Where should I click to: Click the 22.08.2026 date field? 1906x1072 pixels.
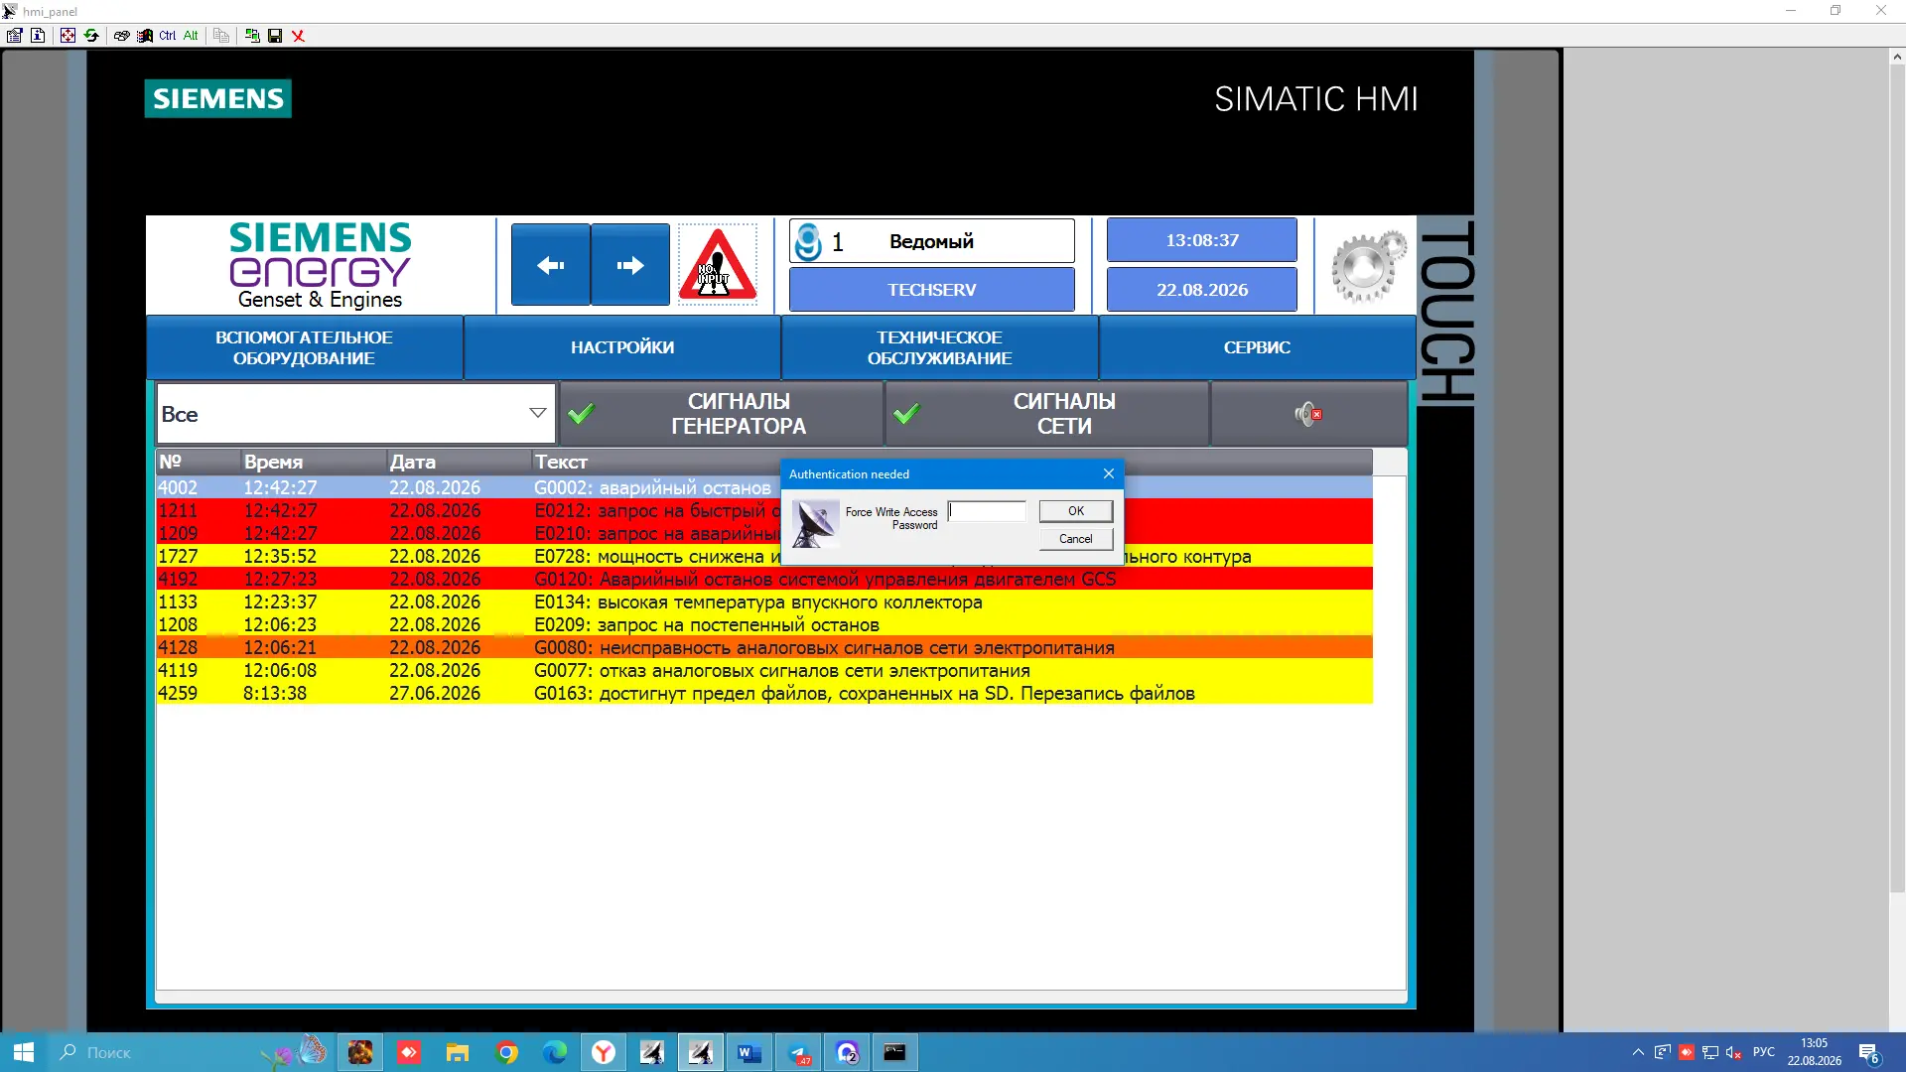pos(1201,290)
